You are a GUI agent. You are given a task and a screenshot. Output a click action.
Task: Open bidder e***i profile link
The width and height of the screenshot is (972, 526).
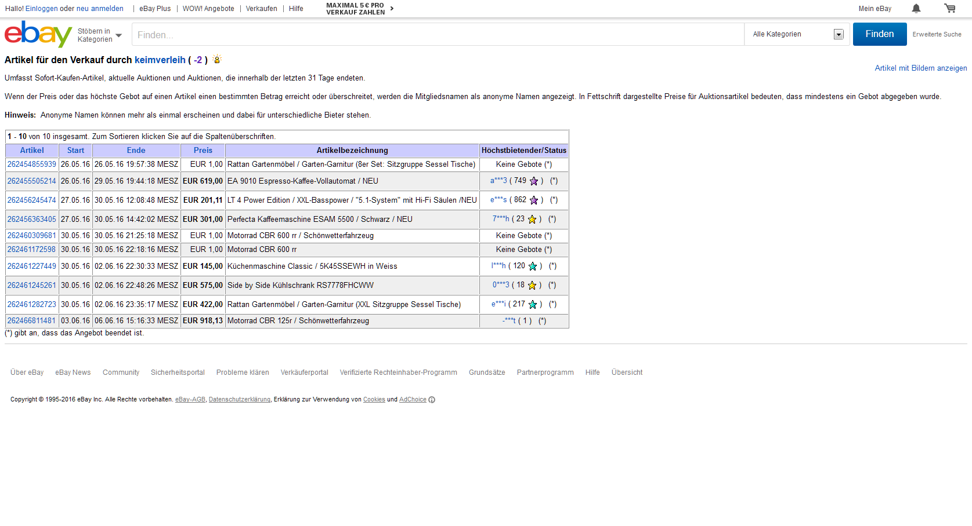(498, 304)
